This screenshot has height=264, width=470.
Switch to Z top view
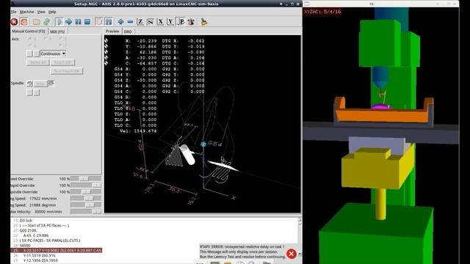tap(140, 22)
